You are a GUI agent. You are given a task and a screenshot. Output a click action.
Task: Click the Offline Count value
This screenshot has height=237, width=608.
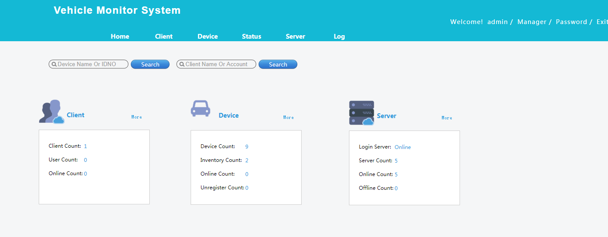[x=396, y=188]
